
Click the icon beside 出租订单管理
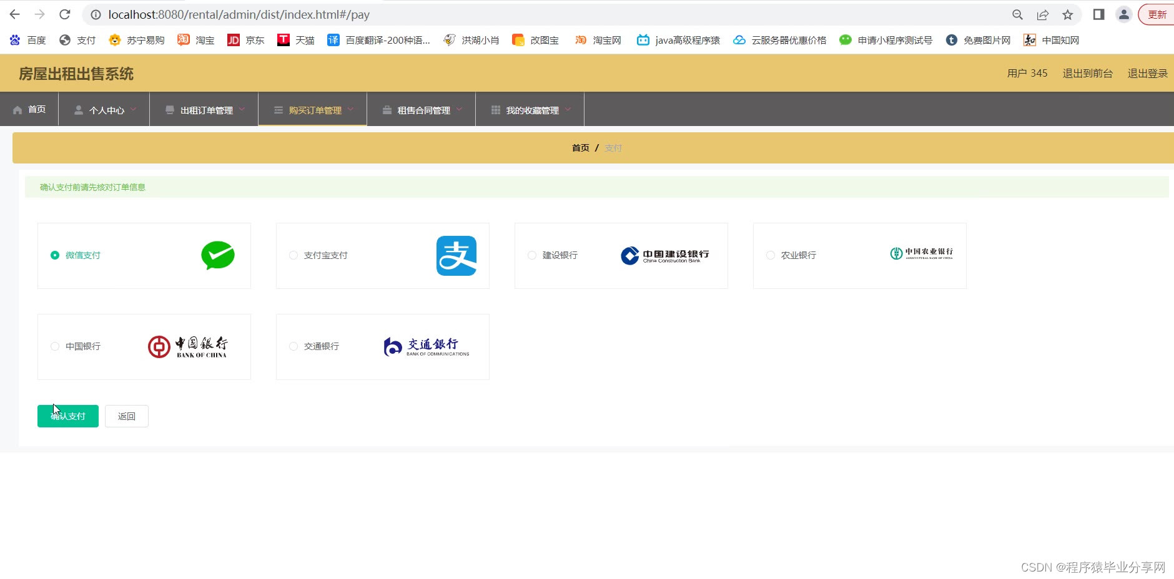(170, 110)
